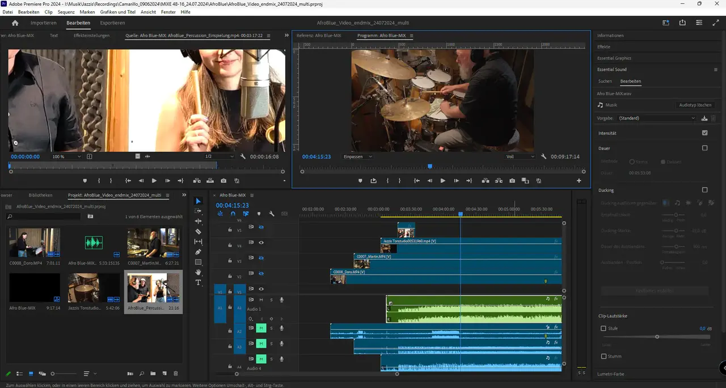Unmute audio track A2

pos(261,329)
